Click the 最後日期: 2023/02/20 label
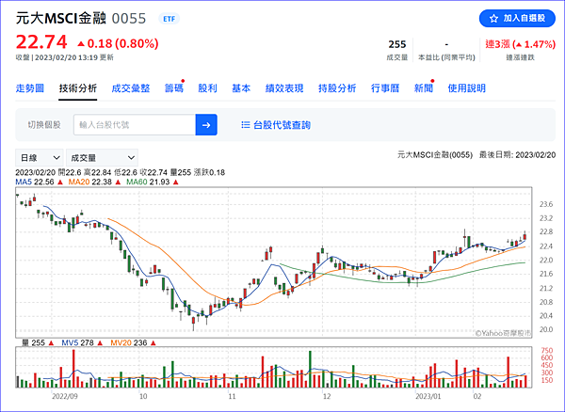The height and width of the screenshot is (412, 565). [x=517, y=155]
